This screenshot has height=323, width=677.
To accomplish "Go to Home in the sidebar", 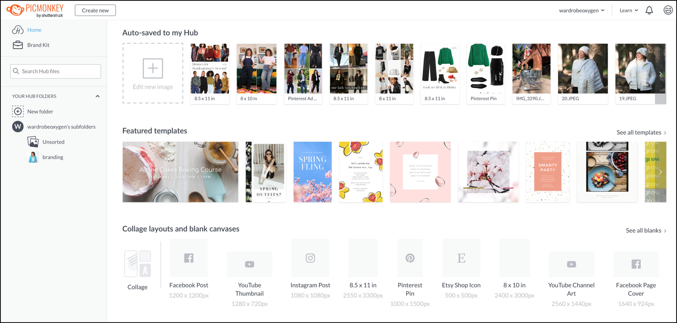I will (x=34, y=30).
